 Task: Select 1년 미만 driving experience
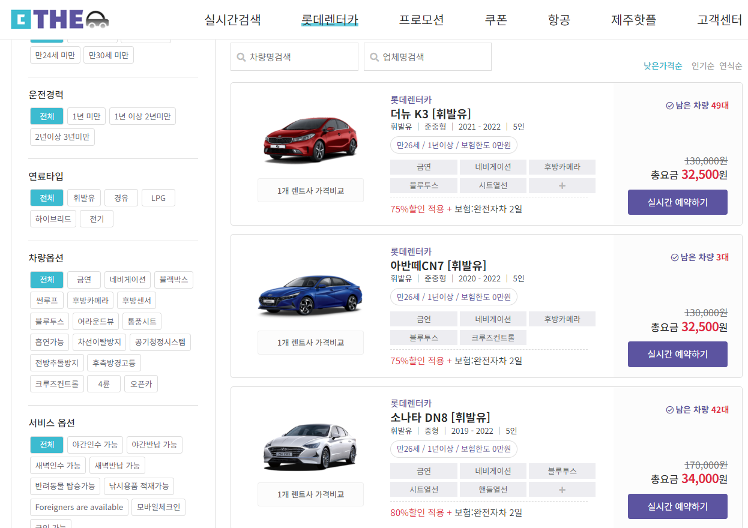click(86, 116)
